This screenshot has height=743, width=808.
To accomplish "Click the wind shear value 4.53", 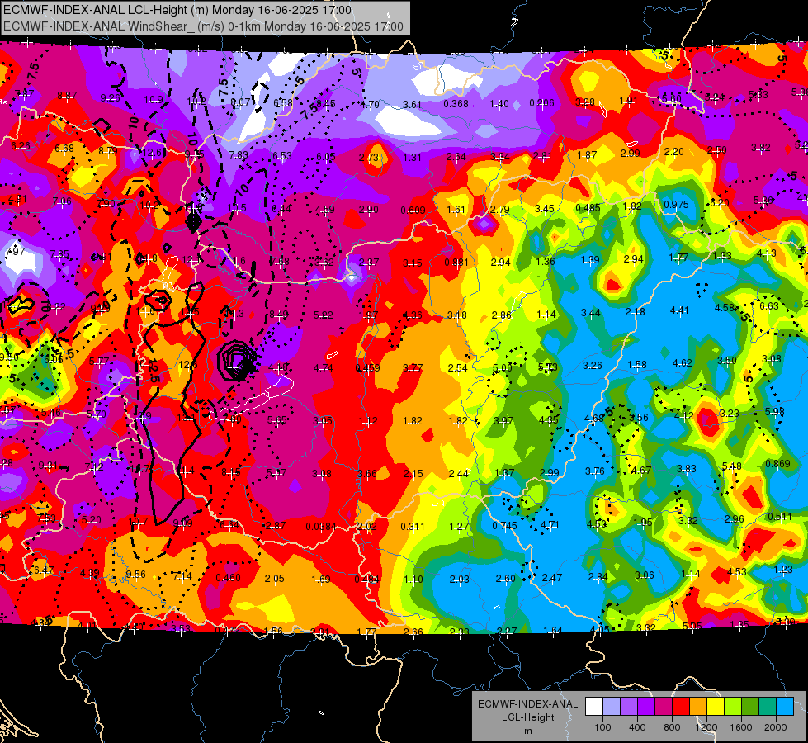I will tap(737, 571).
